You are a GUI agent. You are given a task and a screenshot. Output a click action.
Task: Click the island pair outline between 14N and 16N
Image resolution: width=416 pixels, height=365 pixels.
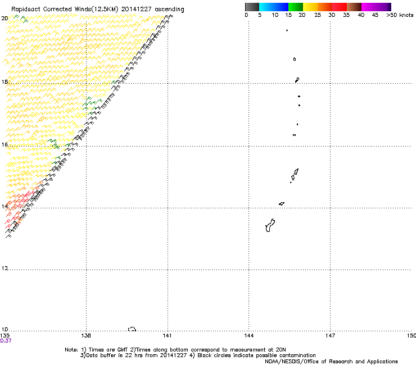pos(295,175)
